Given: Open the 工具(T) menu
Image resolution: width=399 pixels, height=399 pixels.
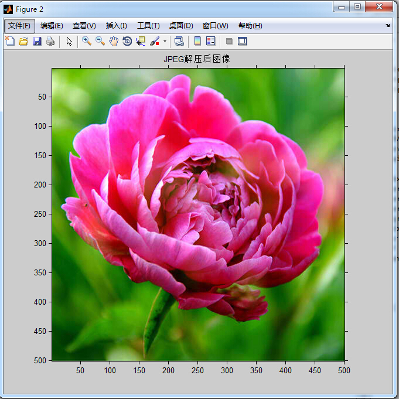Looking at the screenshot, I should [x=148, y=26].
